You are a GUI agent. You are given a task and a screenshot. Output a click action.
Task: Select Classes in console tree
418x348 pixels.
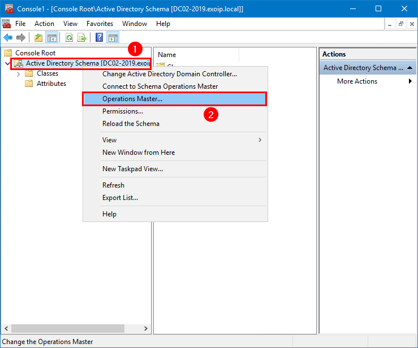tap(48, 73)
